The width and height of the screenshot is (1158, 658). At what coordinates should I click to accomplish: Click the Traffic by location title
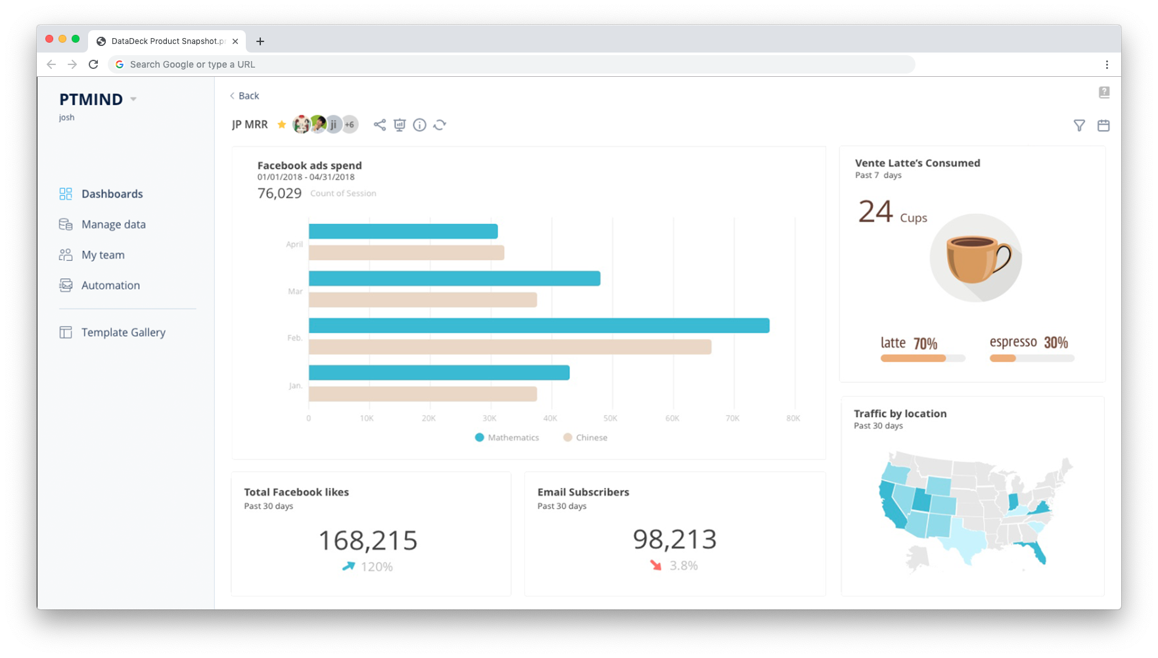tap(900, 414)
